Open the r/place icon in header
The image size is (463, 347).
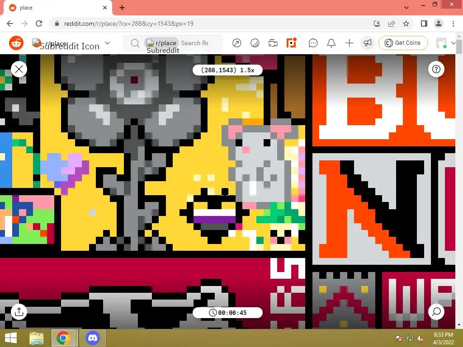click(x=291, y=43)
